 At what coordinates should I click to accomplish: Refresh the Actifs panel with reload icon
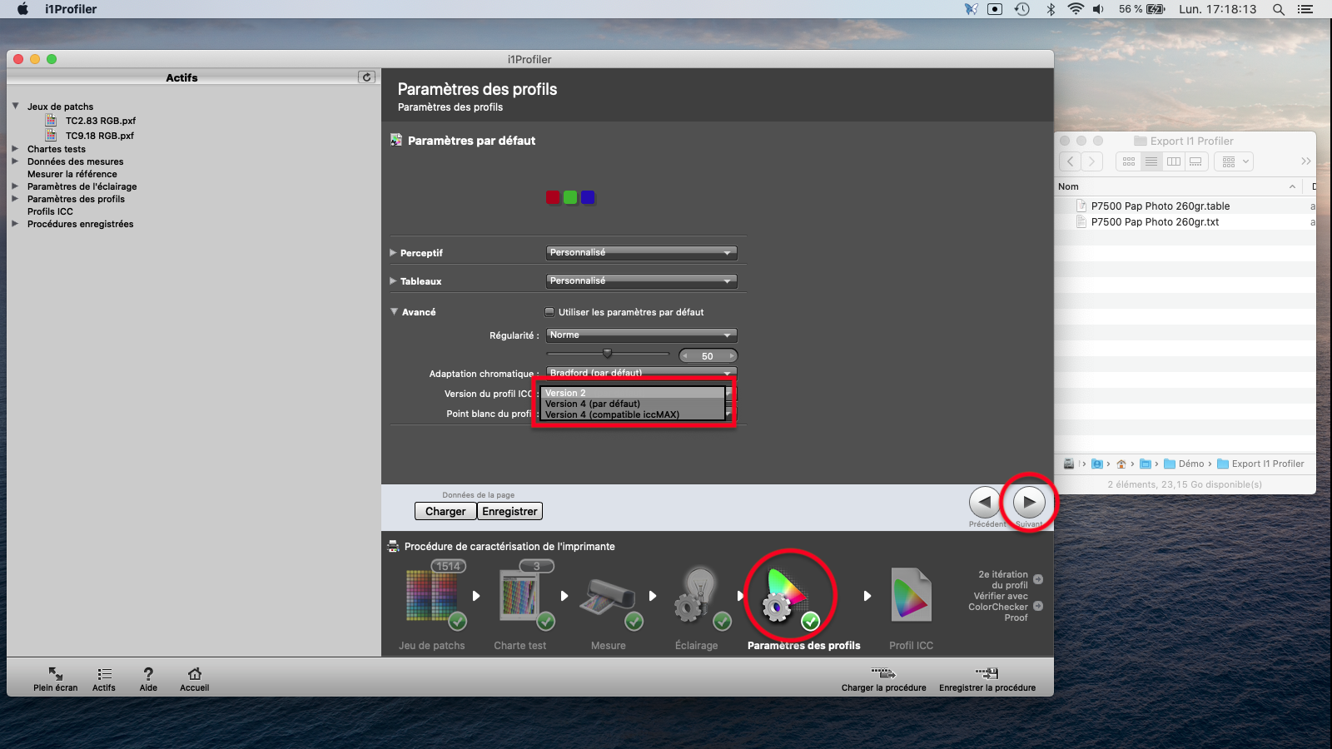366,77
